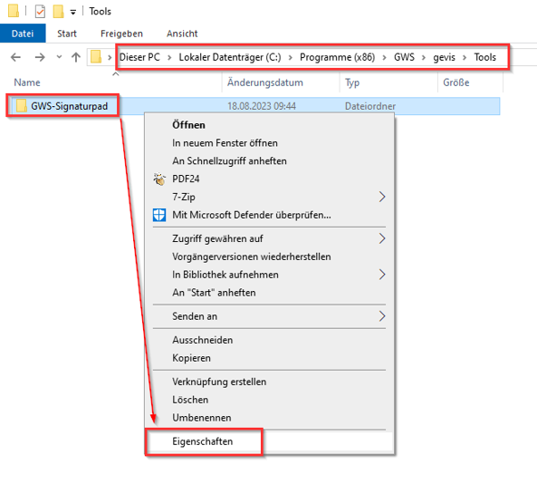Click Dieser PC in the address path
This screenshot has height=484, width=537.
(139, 57)
